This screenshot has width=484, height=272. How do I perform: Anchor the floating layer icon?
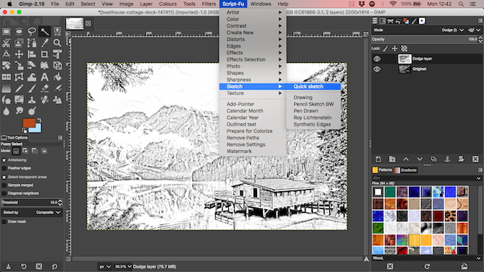tap(447, 159)
